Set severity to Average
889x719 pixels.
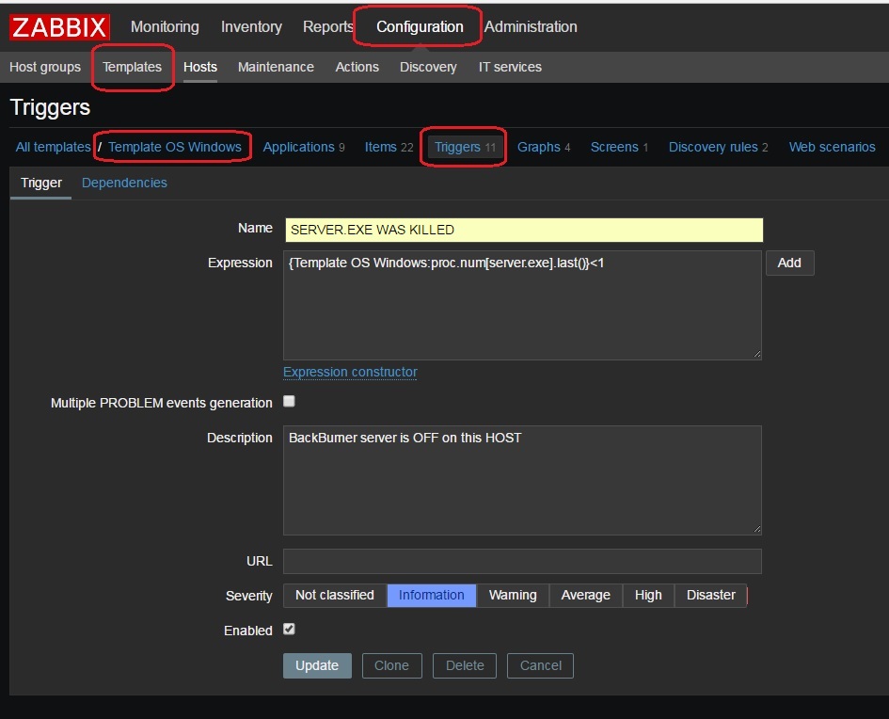point(586,596)
